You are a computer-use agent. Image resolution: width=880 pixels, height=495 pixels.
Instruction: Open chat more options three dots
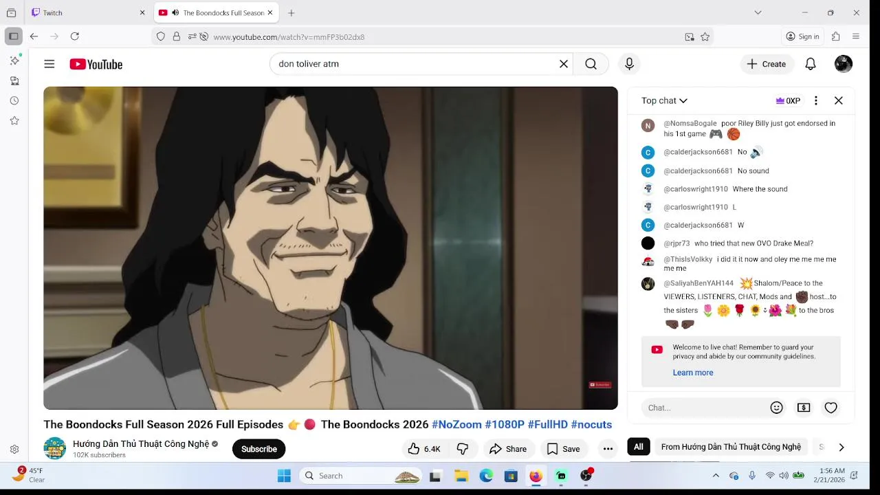pyautogui.click(x=816, y=100)
